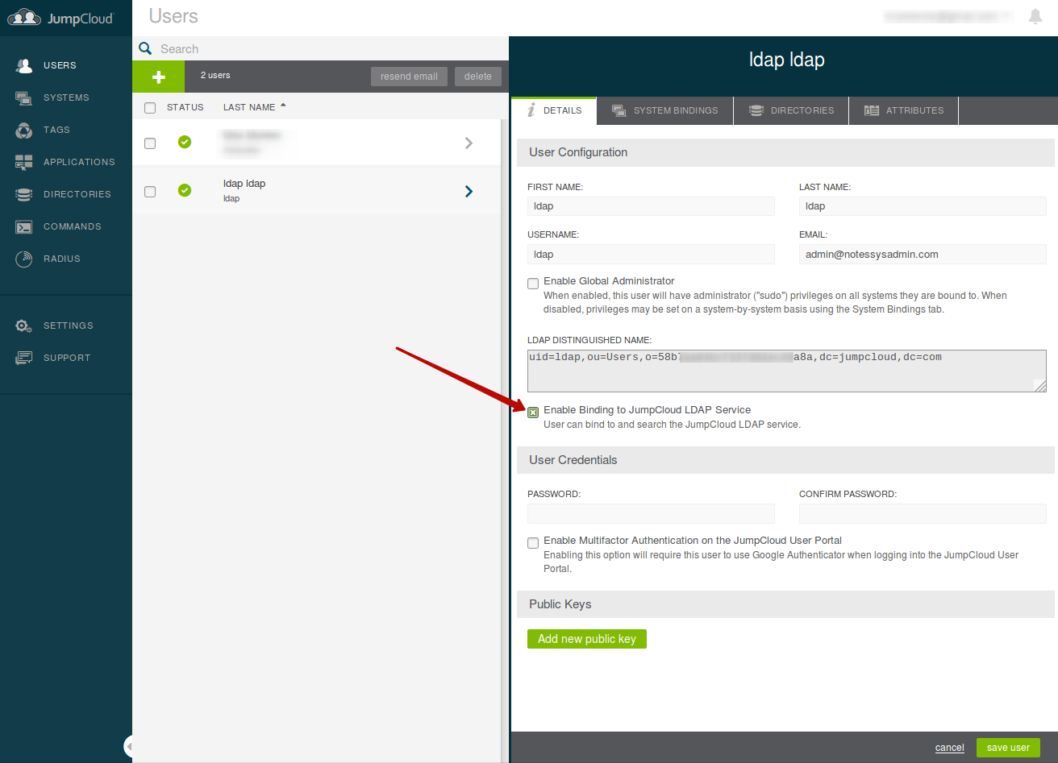The height and width of the screenshot is (763, 1058).
Task: Open the RADIUS icon in sidebar
Action: (x=24, y=259)
